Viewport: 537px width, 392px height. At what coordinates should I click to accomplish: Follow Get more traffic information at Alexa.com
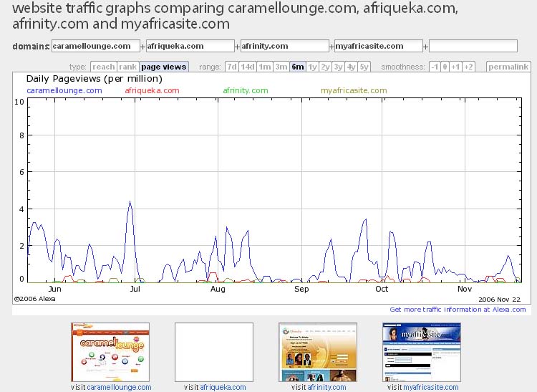click(458, 310)
